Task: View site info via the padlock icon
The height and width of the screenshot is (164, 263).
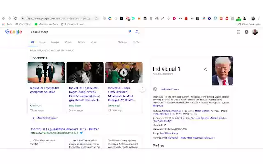Action: coord(23,18)
